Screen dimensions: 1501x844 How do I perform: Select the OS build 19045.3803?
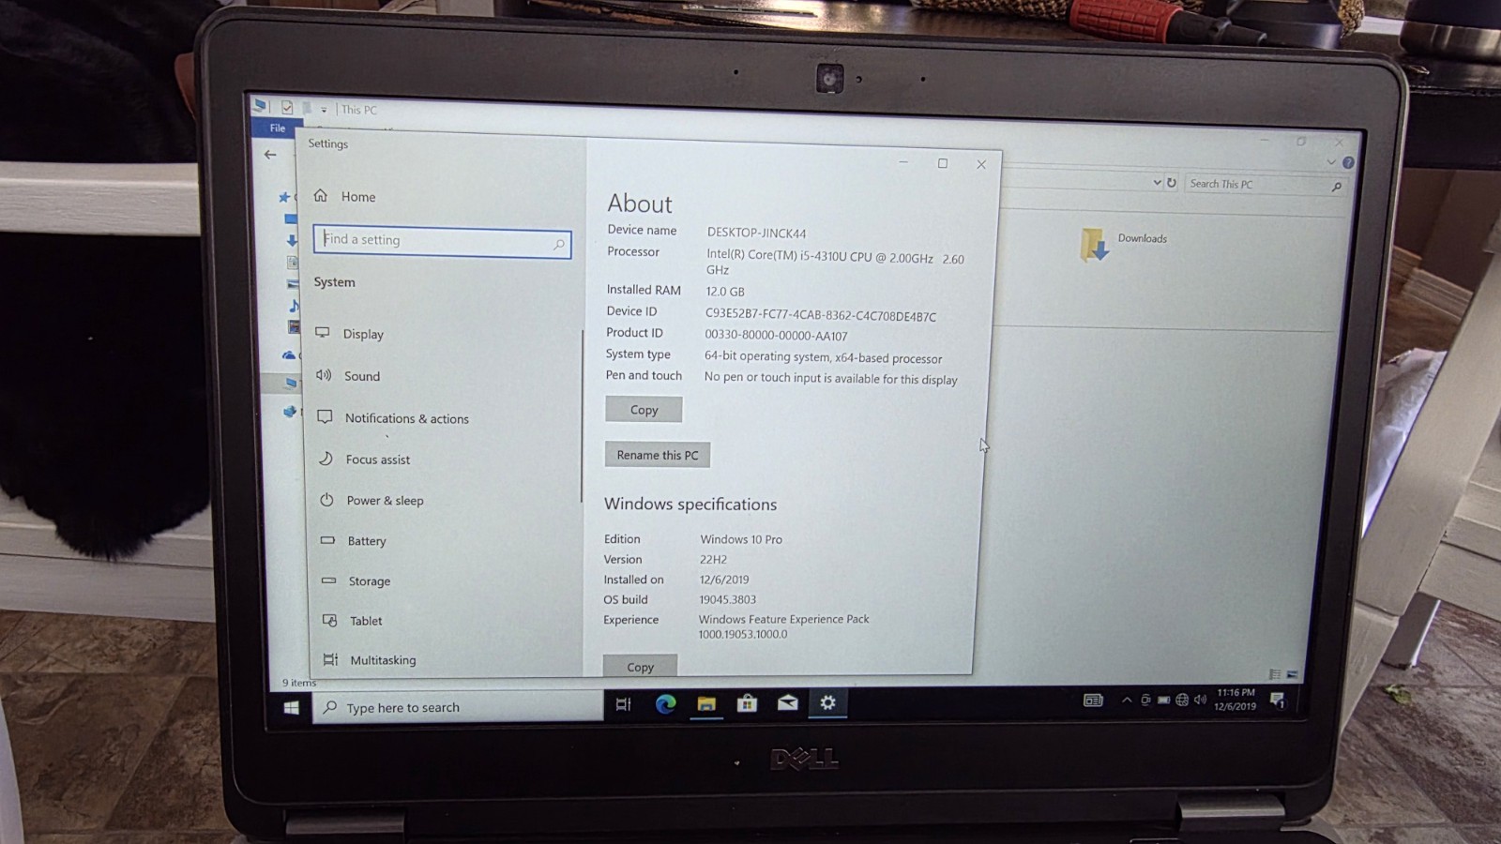[x=727, y=599]
